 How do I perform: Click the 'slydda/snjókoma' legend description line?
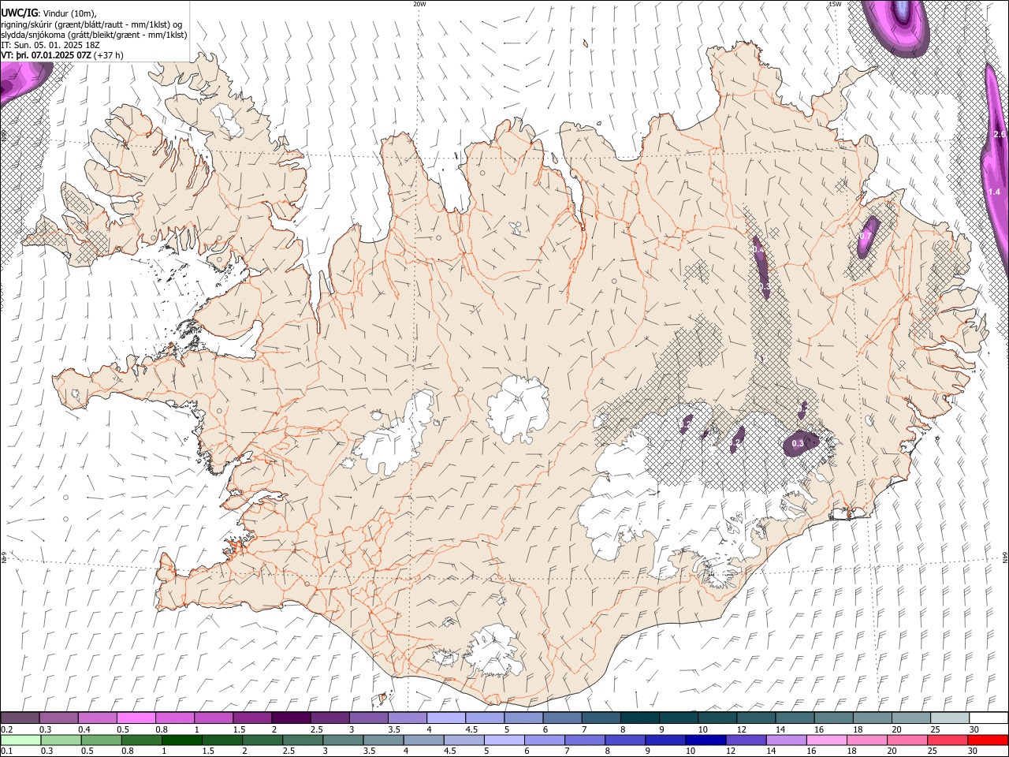pyautogui.click(x=94, y=35)
